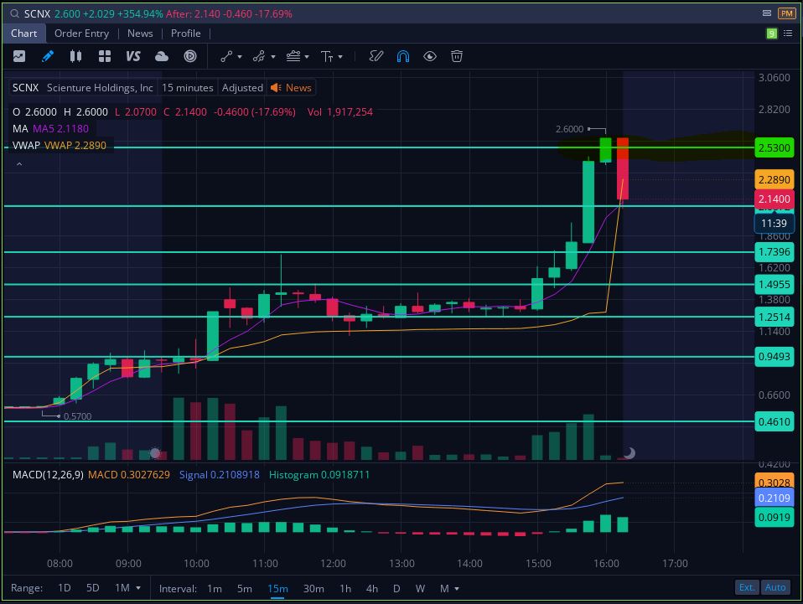Click the SCNX symbol label on chart
803x604 pixels.
(26, 87)
